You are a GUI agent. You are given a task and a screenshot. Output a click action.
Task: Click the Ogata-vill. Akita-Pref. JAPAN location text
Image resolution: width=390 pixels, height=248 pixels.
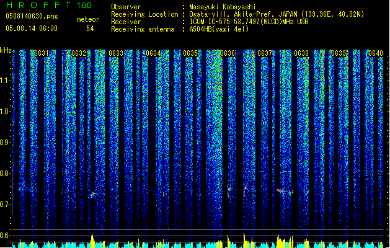coord(277,14)
